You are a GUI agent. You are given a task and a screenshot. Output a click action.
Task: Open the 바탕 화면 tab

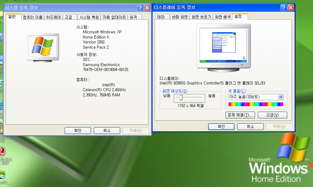point(180,17)
